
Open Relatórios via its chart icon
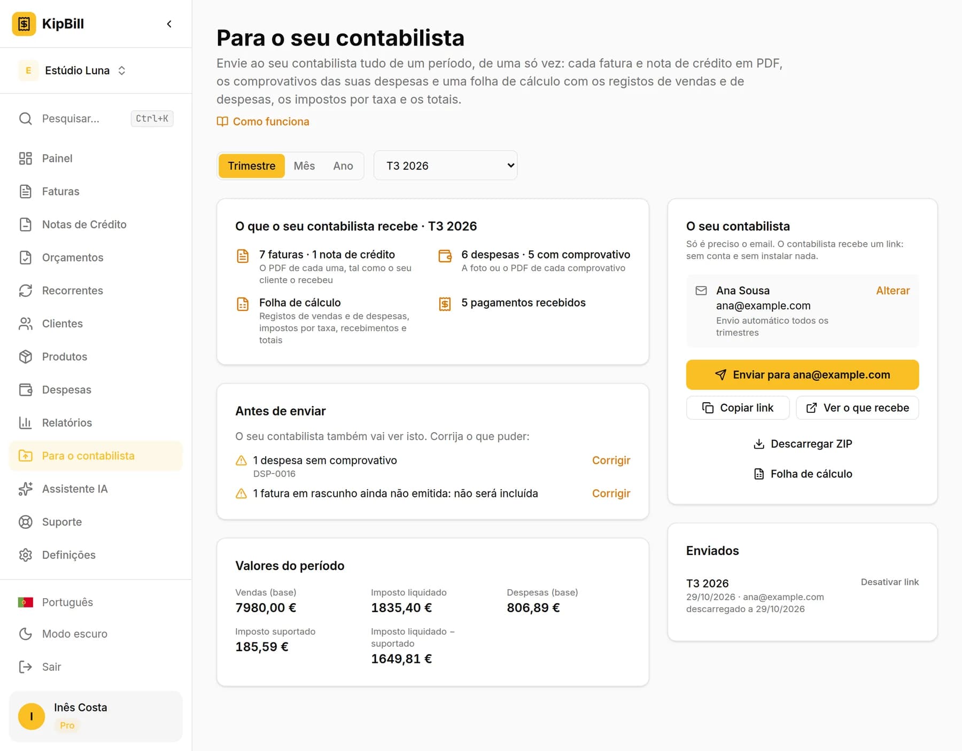coord(25,424)
